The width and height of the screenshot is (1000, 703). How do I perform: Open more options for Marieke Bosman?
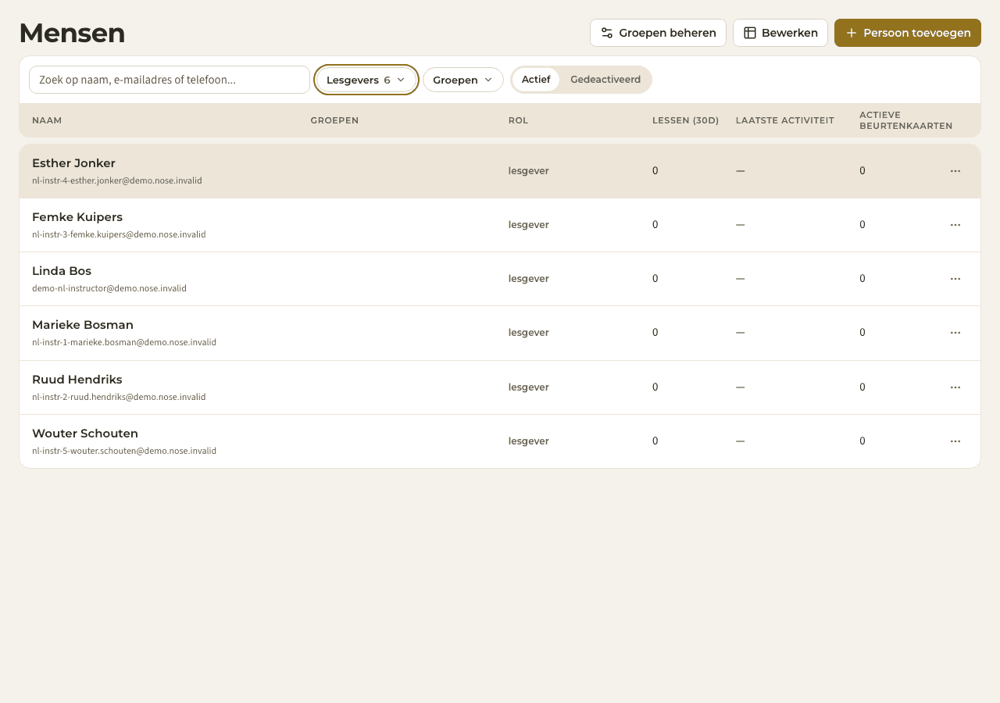click(955, 333)
